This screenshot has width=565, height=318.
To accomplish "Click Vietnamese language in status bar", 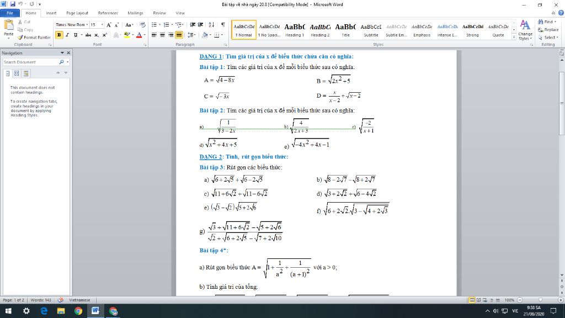I will 79,300.
